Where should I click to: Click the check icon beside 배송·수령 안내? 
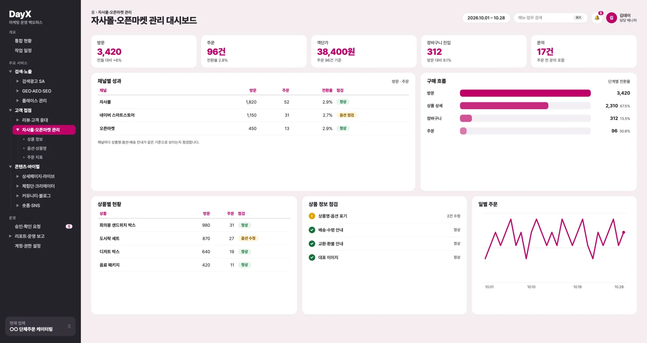tap(312, 230)
